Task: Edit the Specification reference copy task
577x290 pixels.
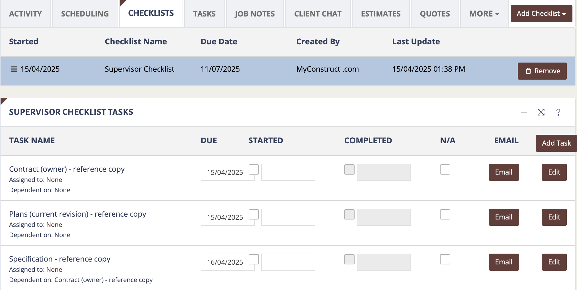Action: click(x=554, y=262)
